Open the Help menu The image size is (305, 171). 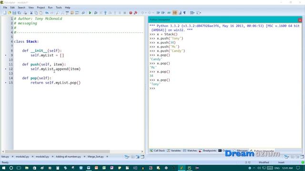[68, 8]
